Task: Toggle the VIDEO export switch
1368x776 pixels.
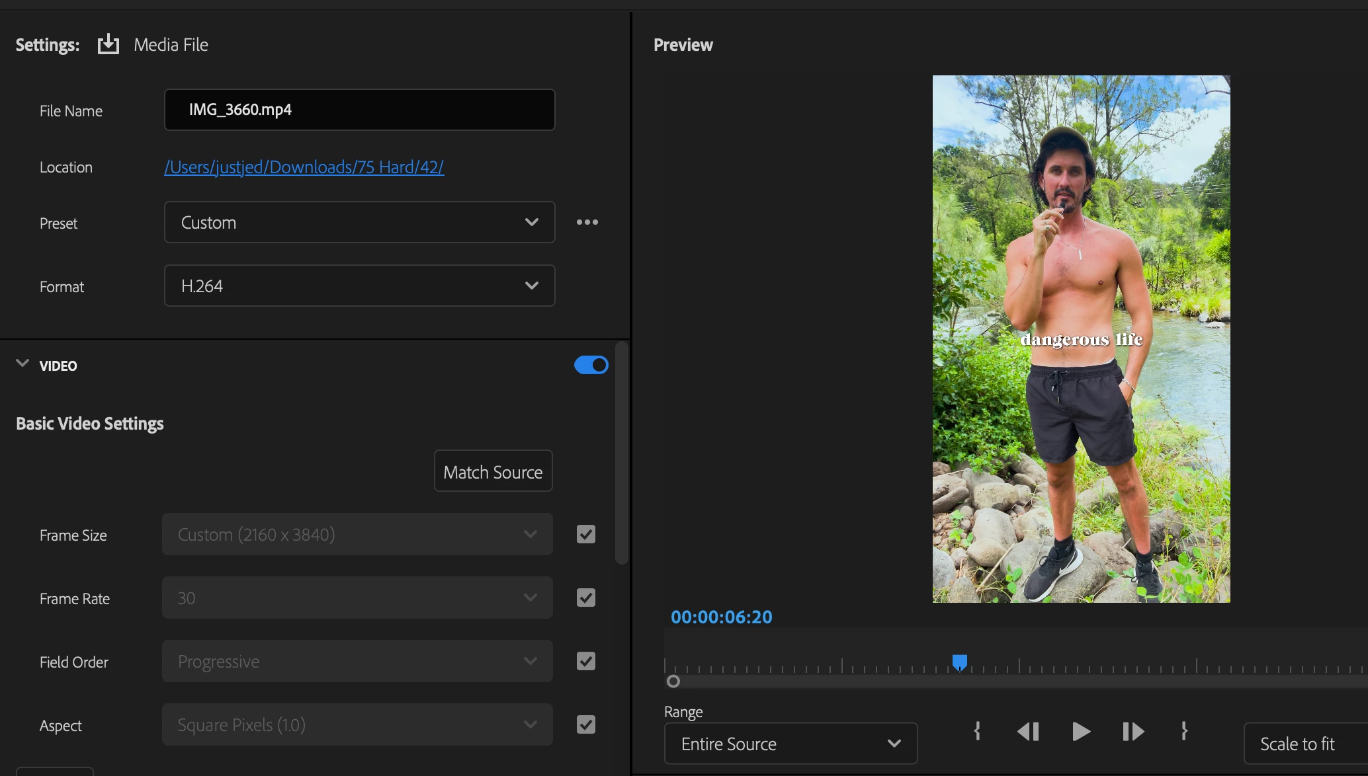Action: 591,365
